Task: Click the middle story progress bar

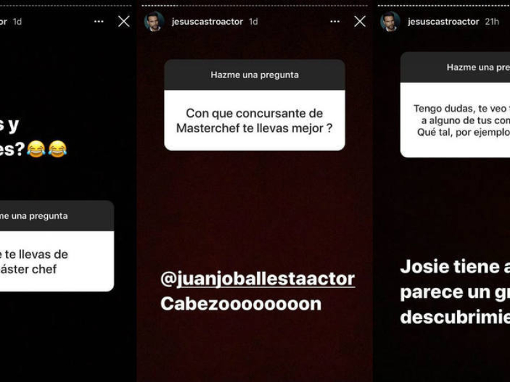Action: coord(254,6)
